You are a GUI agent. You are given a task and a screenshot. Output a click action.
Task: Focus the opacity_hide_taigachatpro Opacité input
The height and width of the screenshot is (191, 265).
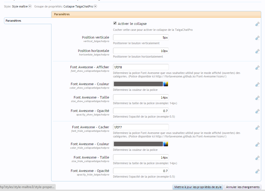141,171
